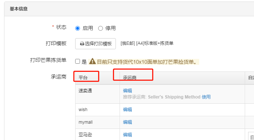Click the 平台 column header
The image size is (254, 140).
pyautogui.click(x=83, y=78)
